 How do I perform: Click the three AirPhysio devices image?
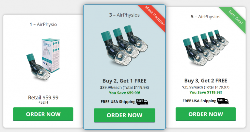(124, 45)
